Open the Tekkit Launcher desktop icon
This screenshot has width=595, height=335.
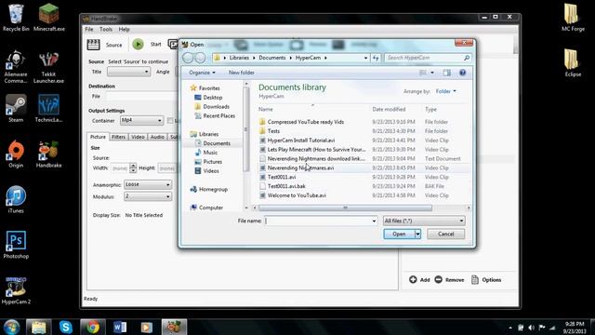point(48,66)
